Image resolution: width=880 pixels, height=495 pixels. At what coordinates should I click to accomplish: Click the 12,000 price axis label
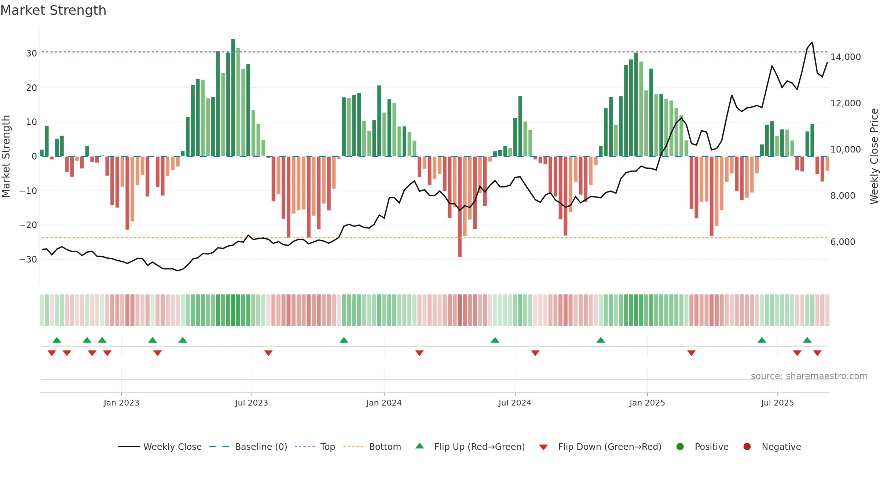click(x=846, y=103)
